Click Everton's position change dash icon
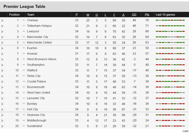 [x=24, y=48]
